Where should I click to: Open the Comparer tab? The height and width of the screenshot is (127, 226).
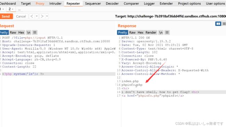pos(131,3)
